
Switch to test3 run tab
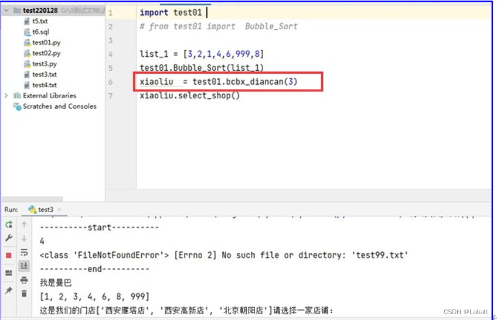coord(45,209)
